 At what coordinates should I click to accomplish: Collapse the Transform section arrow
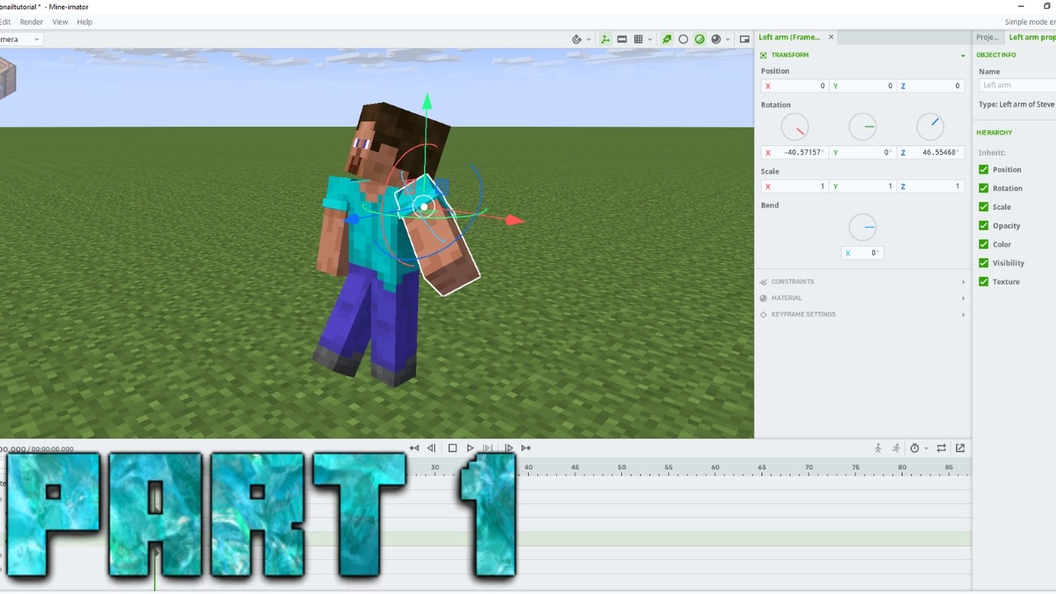[x=963, y=55]
